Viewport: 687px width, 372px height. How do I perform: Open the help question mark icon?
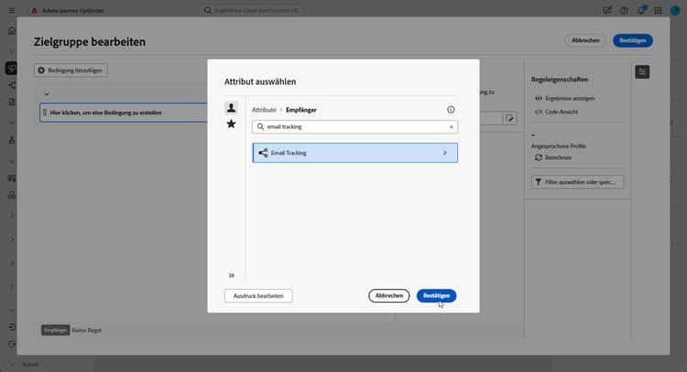[624, 10]
